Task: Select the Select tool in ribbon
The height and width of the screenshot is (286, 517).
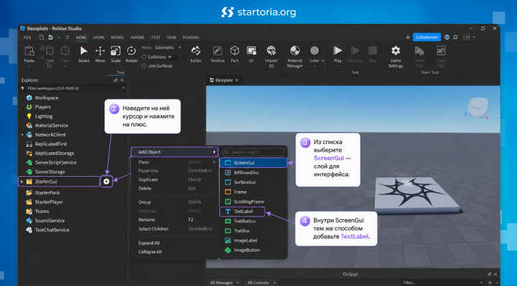Action: (x=83, y=54)
